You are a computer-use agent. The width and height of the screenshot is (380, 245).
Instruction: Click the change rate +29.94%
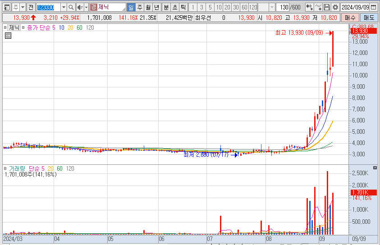click(x=69, y=18)
